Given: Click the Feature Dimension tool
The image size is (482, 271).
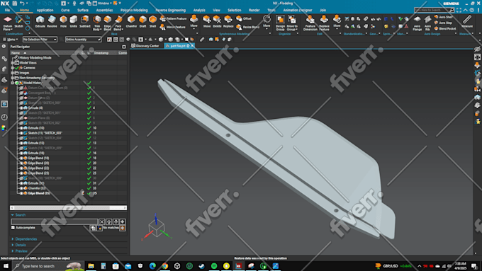Looking at the screenshot, I should 310,23.
